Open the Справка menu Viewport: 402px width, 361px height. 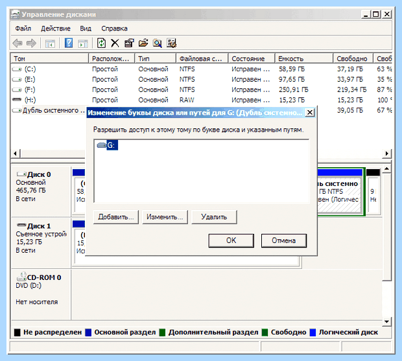click(114, 29)
